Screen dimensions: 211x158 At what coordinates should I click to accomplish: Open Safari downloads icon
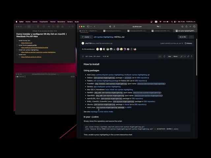pyautogui.click(x=182, y=26)
